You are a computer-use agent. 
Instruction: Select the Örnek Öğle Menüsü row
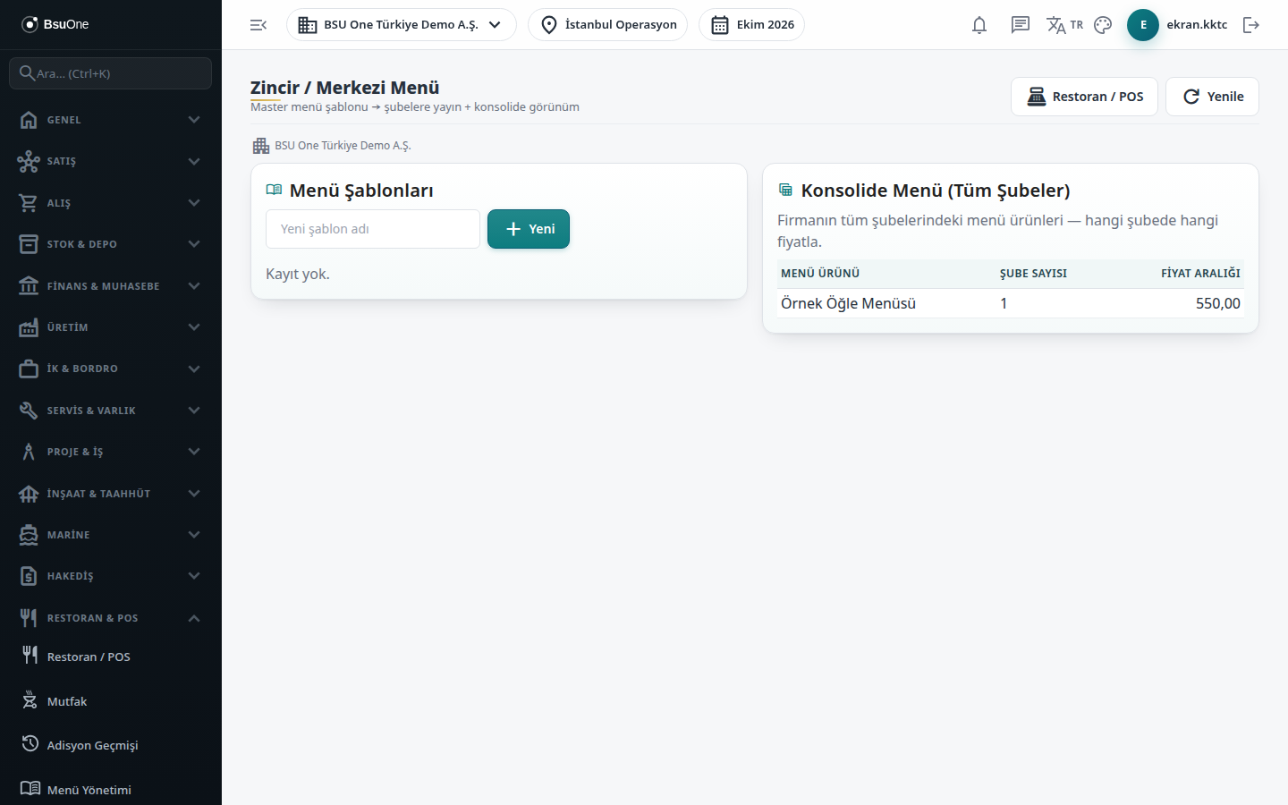coord(1011,303)
